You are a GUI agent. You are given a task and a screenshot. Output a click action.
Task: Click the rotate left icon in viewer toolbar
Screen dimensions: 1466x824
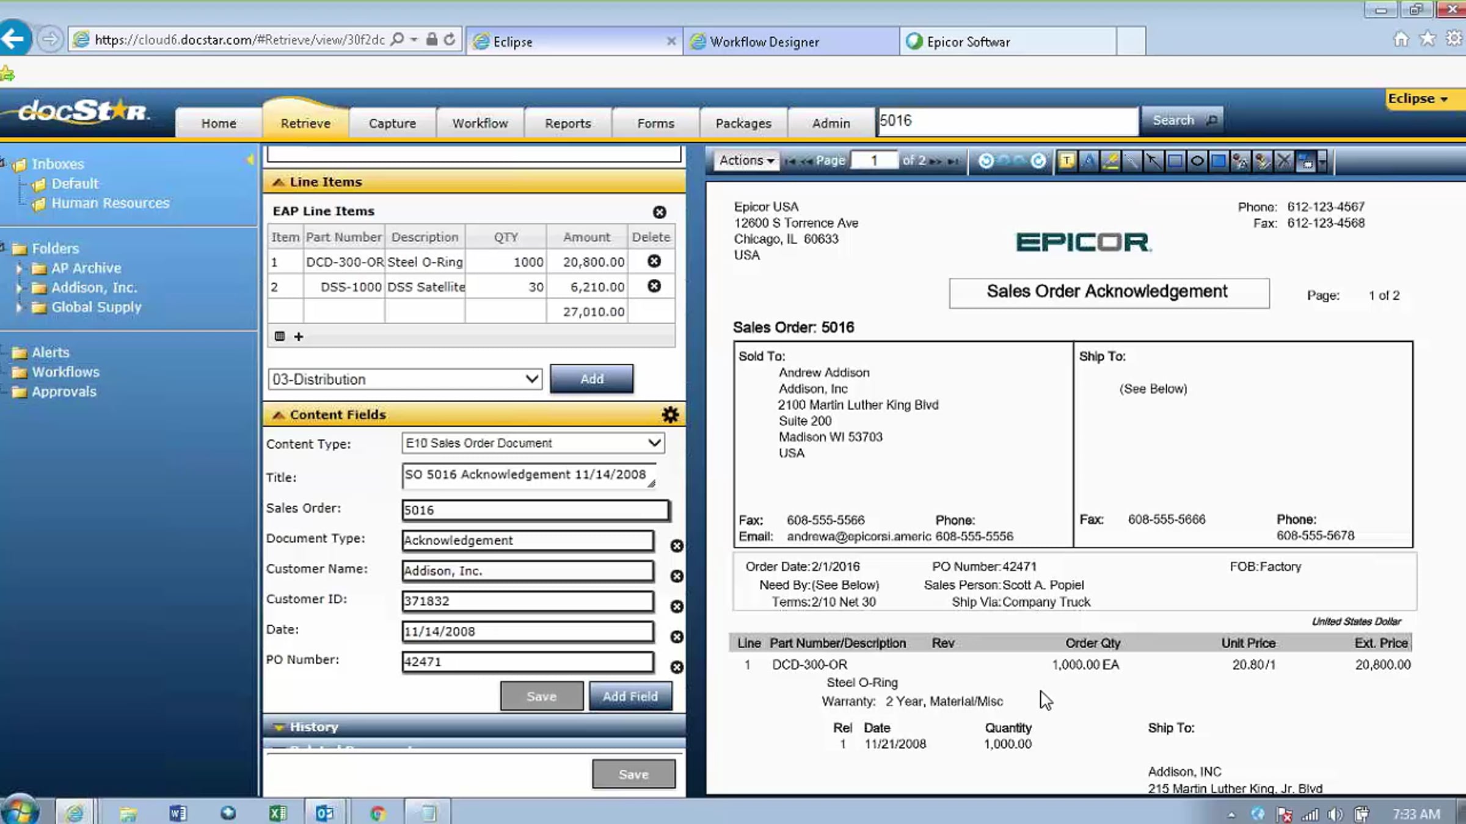tap(985, 161)
